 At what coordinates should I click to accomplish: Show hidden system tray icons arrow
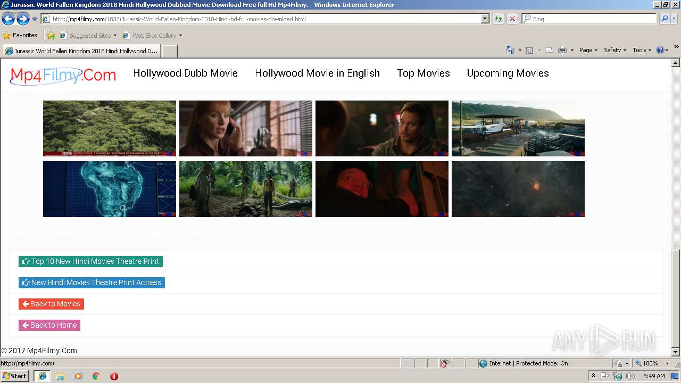point(593,376)
